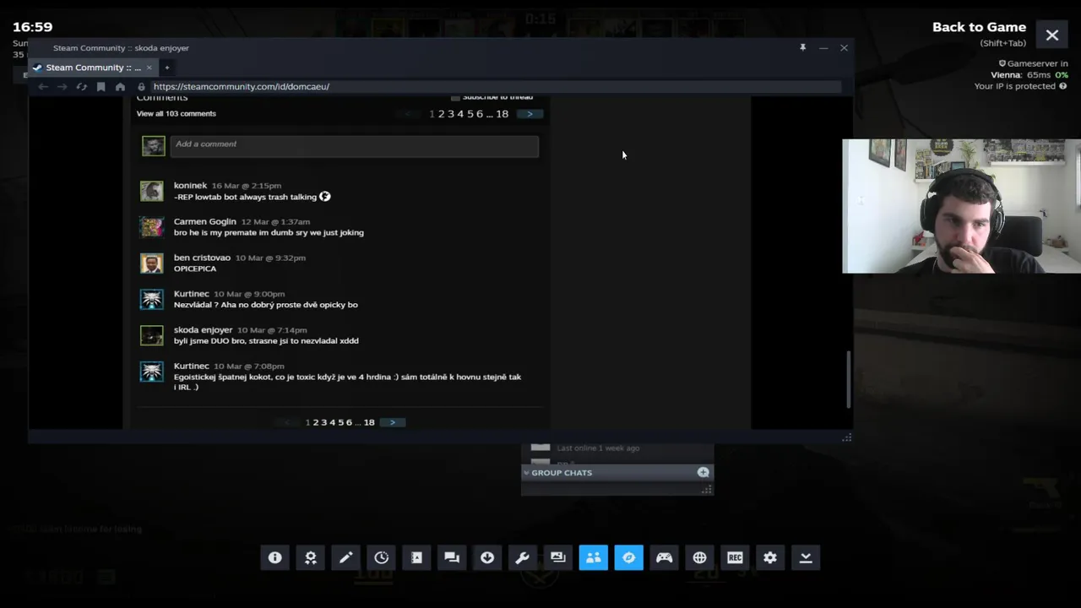Screen dimensions: 1081x608
Task: Open overlay settings gear icon
Action: point(770,557)
